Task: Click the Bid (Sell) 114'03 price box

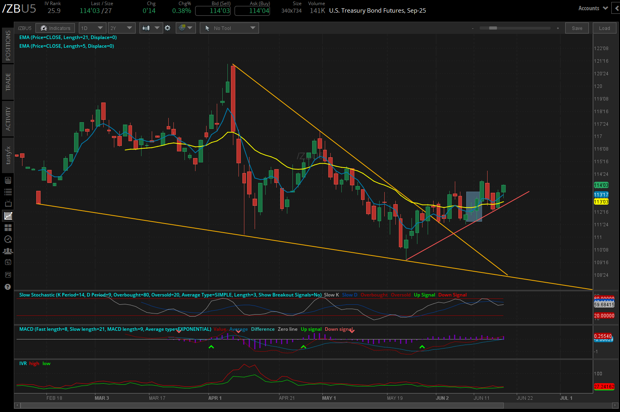Action: click(213, 11)
